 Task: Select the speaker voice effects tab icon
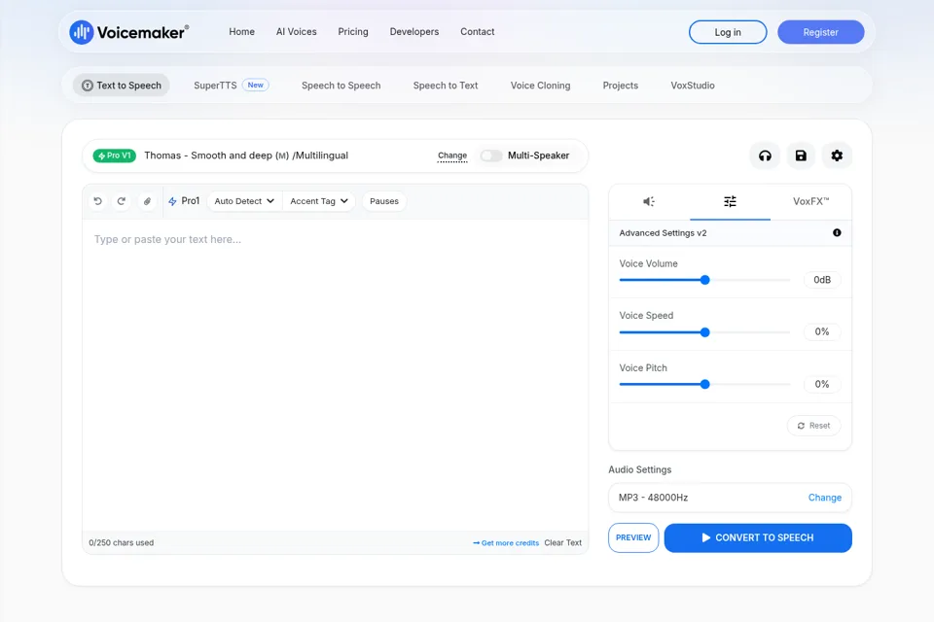coord(649,201)
